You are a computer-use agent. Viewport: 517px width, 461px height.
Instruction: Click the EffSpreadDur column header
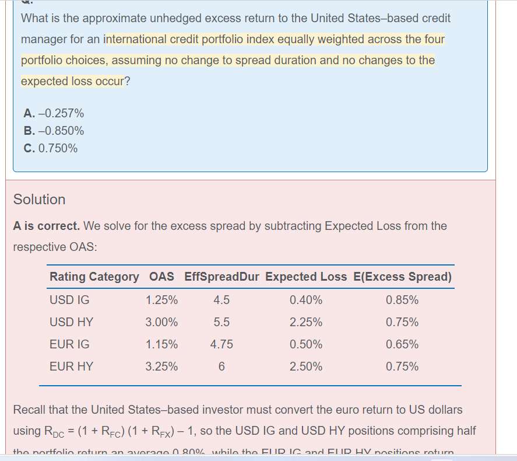pos(221,277)
